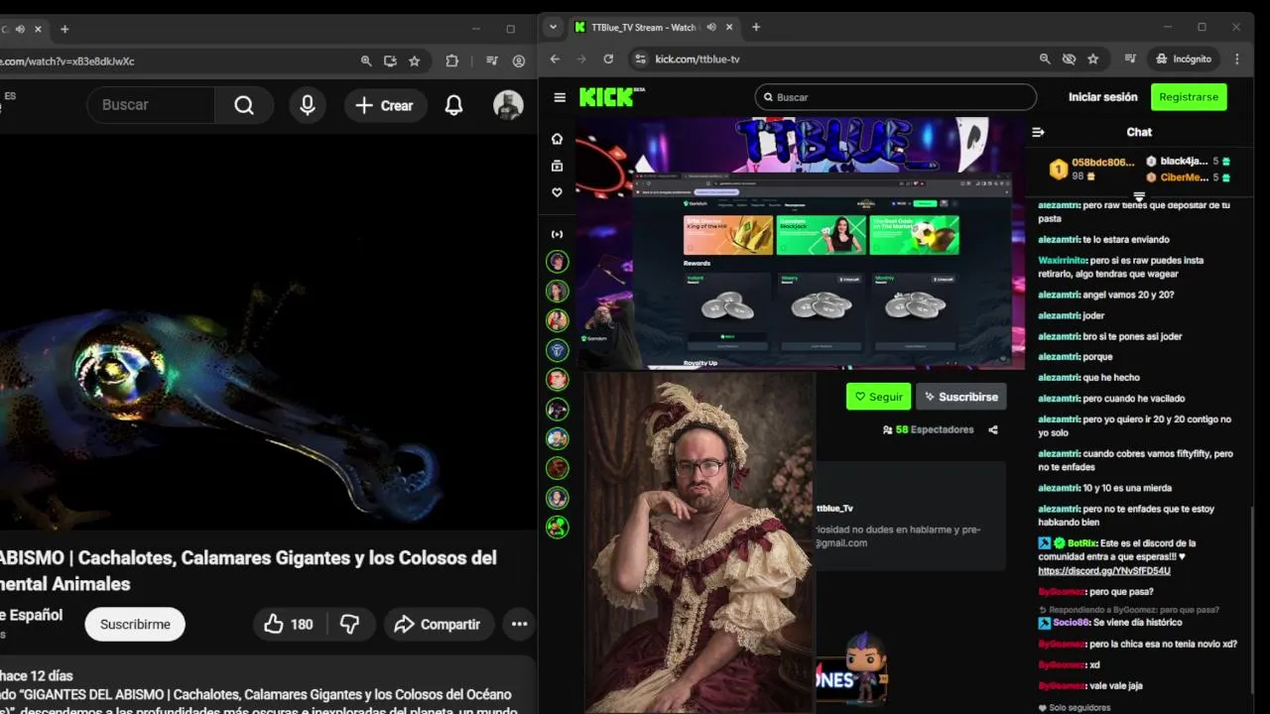Viewport: 1270px width, 714px height.
Task: Focus the YouTube Buscar search field
Action: 149,105
